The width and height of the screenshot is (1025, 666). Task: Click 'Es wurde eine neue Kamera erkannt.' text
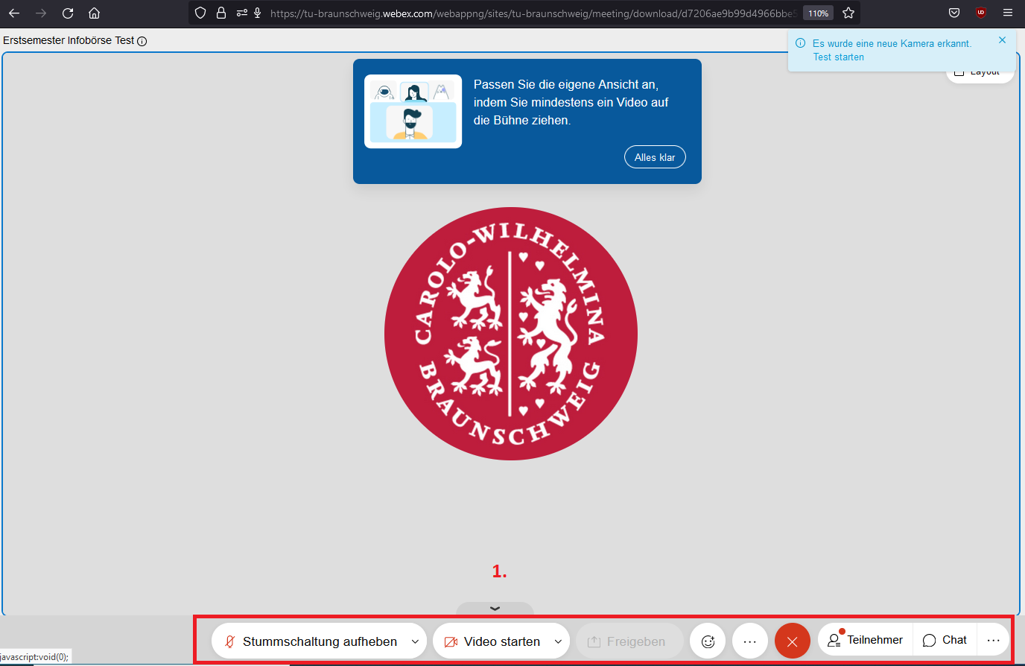pyautogui.click(x=892, y=43)
